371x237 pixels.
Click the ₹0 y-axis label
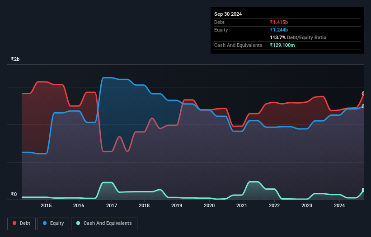coord(14,194)
